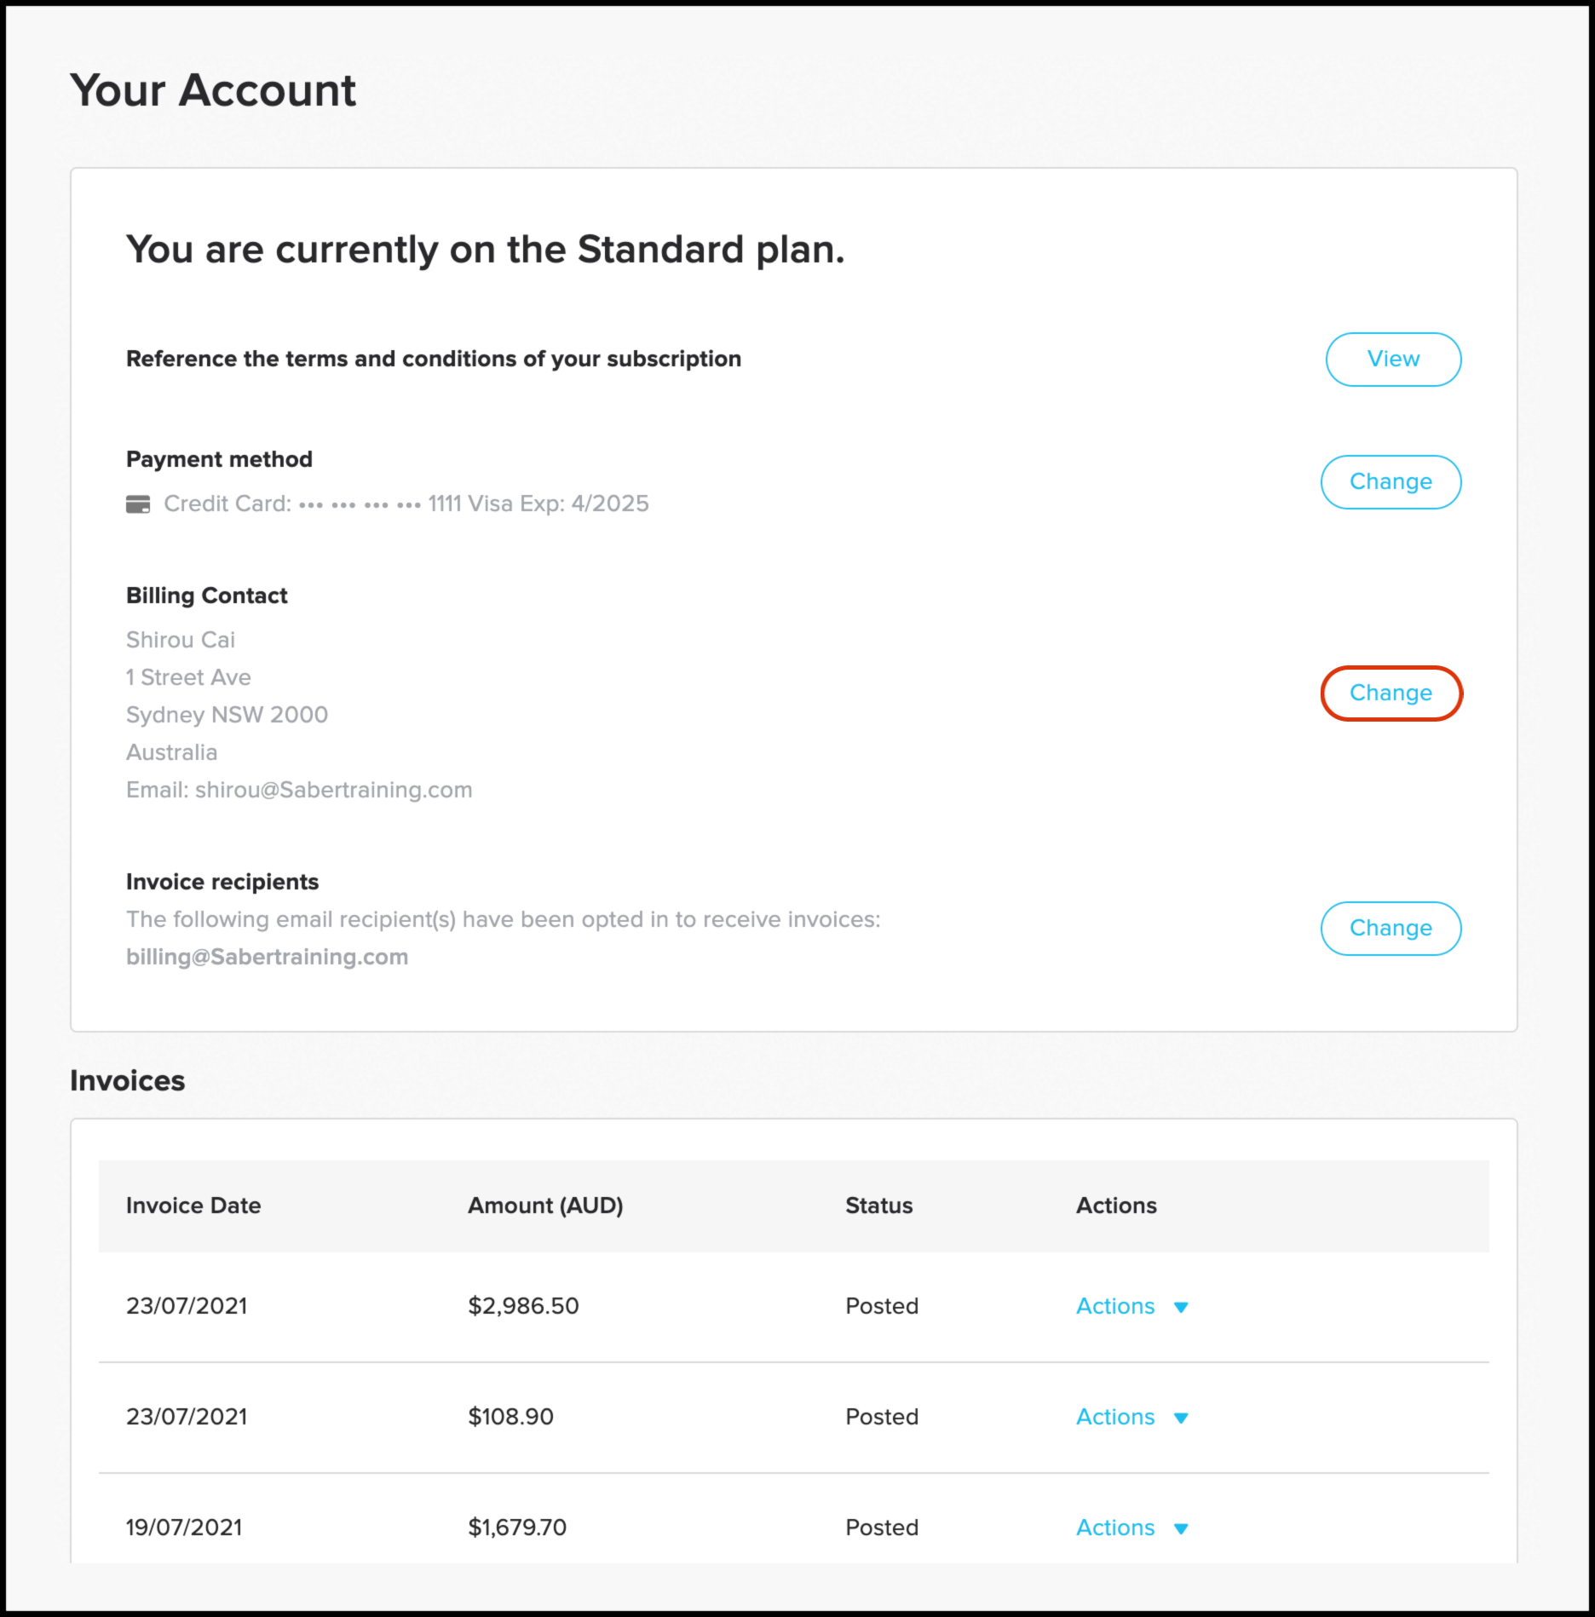This screenshot has height=1617, width=1595.
Task: Change the Billing Contact details
Action: coord(1391,693)
